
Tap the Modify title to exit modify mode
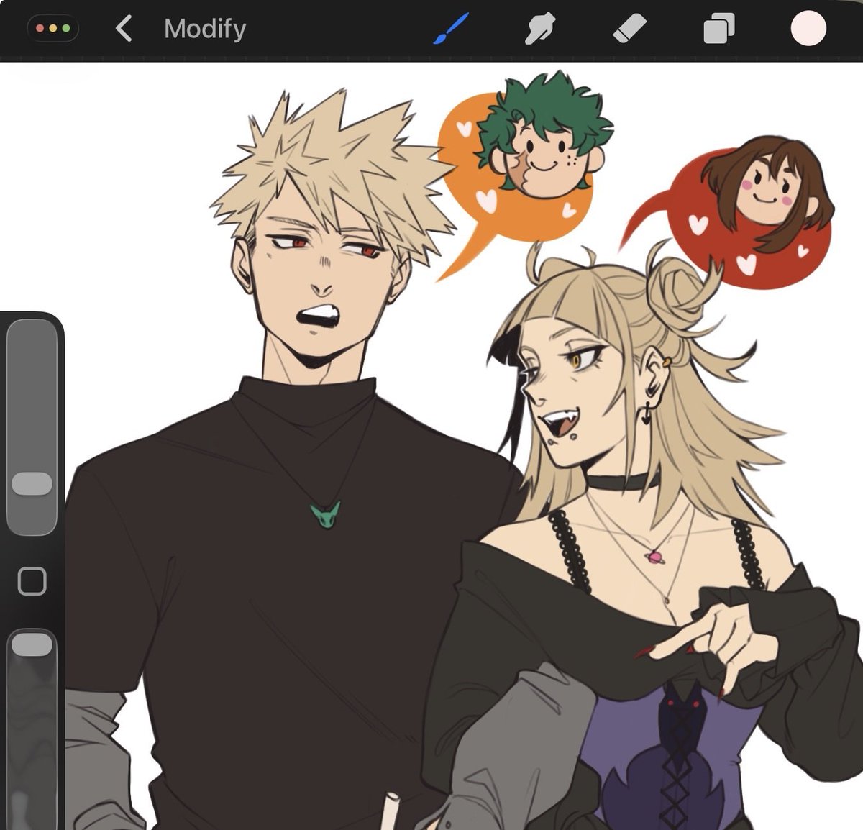pos(205,29)
